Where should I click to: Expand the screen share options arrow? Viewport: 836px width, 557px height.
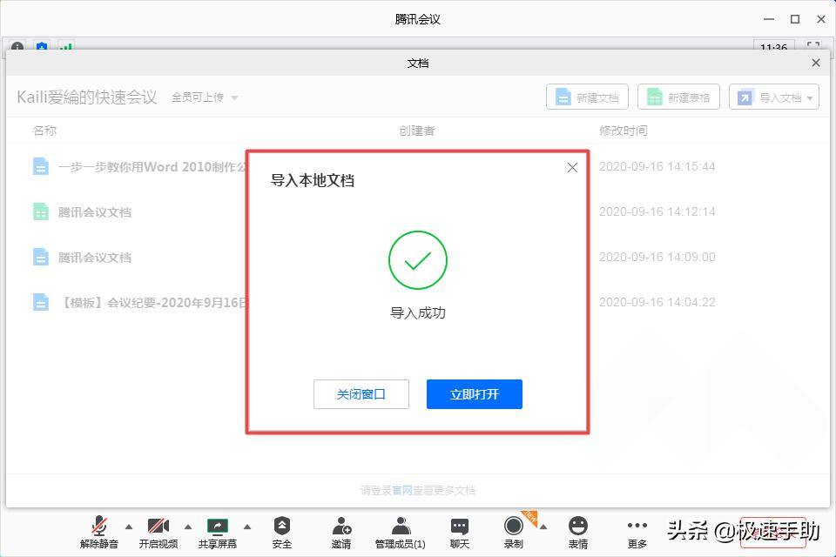[246, 527]
